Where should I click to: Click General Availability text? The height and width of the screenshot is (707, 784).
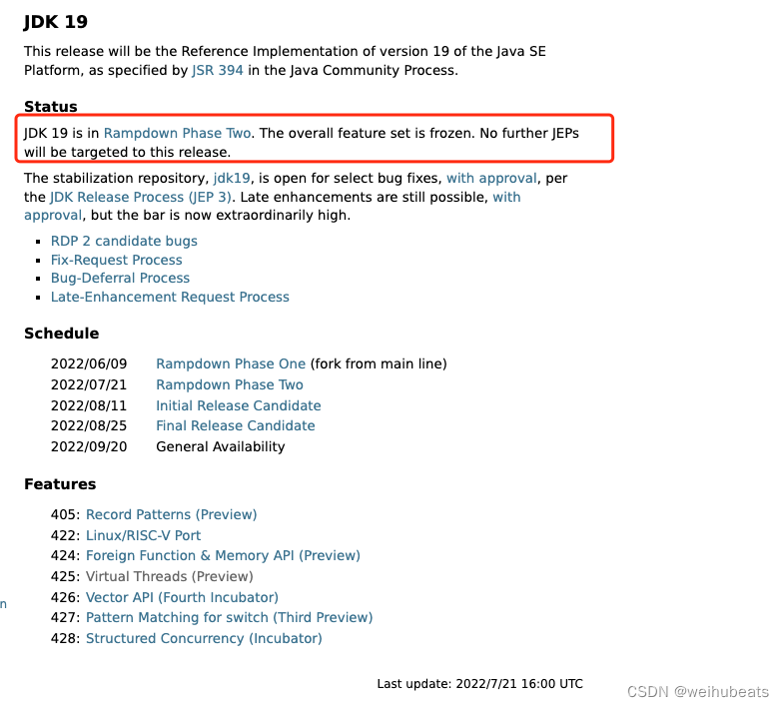(221, 446)
